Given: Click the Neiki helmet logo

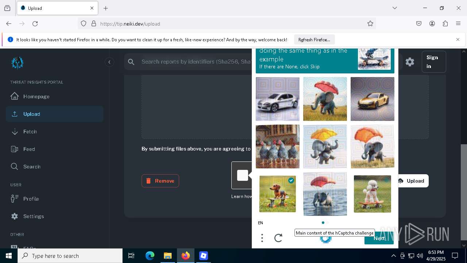Looking at the screenshot, I should [17, 62].
